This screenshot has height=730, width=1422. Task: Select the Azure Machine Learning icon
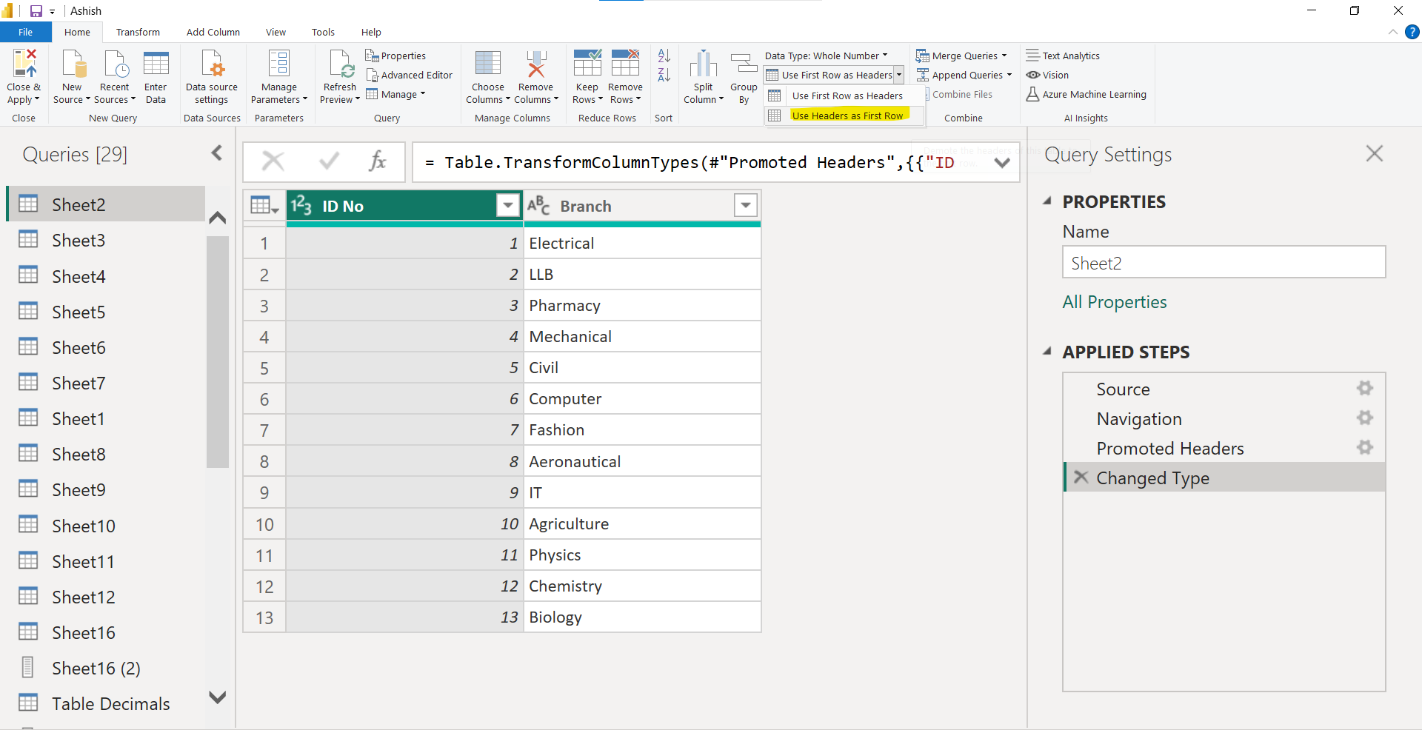pos(1032,94)
